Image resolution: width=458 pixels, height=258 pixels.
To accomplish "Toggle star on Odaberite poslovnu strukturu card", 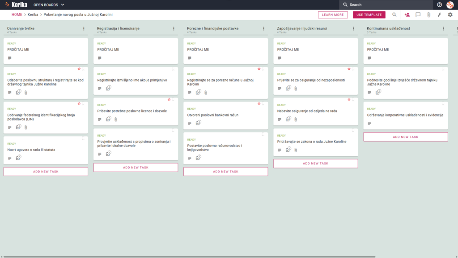I will (x=79, y=69).
